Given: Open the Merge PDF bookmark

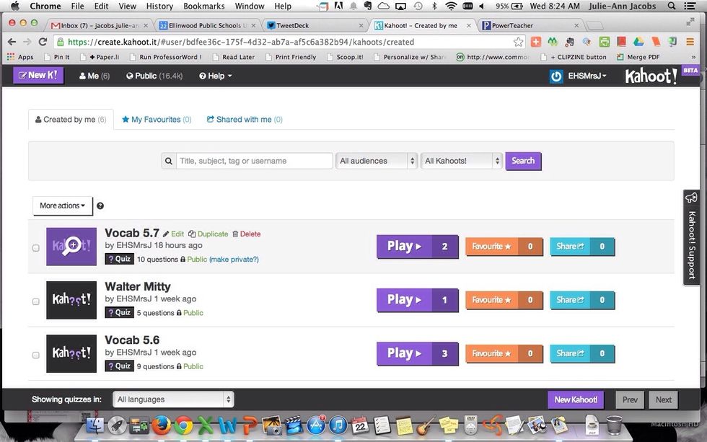Looking at the screenshot, I should [x=638, y=57].
